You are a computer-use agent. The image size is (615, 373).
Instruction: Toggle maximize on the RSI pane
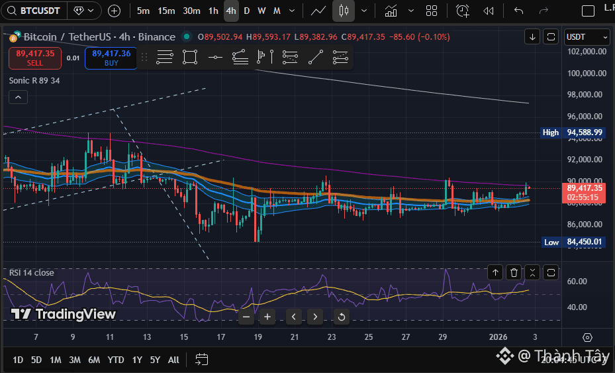[x=551, y=272]
